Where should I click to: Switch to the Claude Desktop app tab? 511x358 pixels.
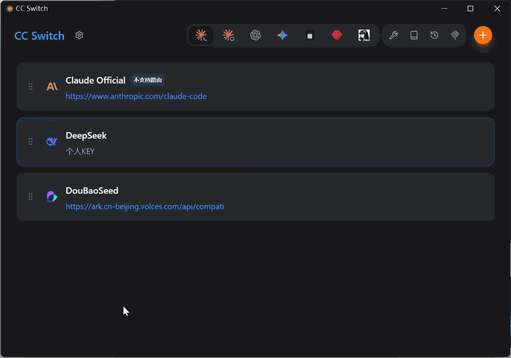[x=229, y=35]
